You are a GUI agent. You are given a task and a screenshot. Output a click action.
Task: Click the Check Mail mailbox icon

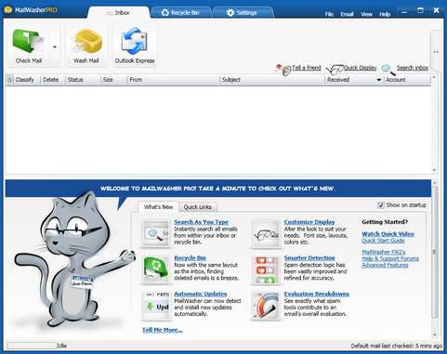(28, 42)
